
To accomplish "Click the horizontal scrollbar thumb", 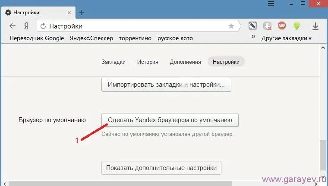I will tap(120, 184).
